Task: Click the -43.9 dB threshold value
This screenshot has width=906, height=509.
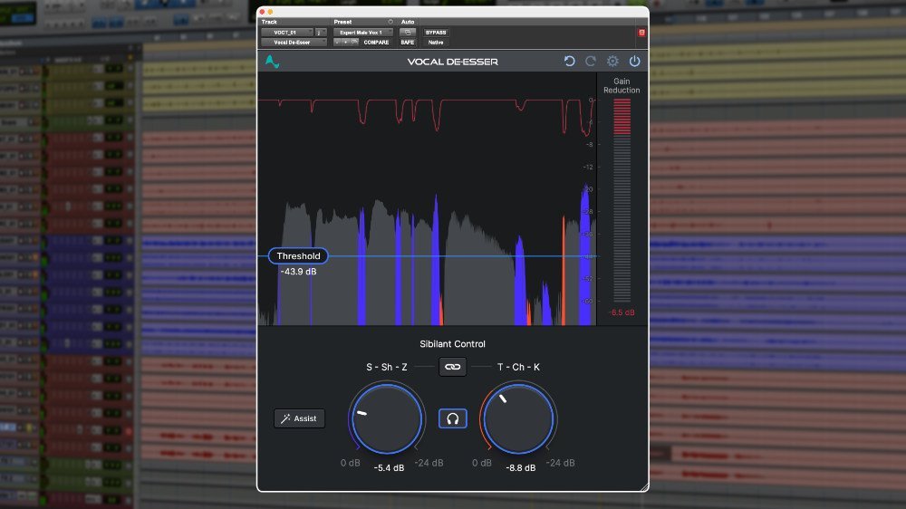Action: (x=298, y=272)
